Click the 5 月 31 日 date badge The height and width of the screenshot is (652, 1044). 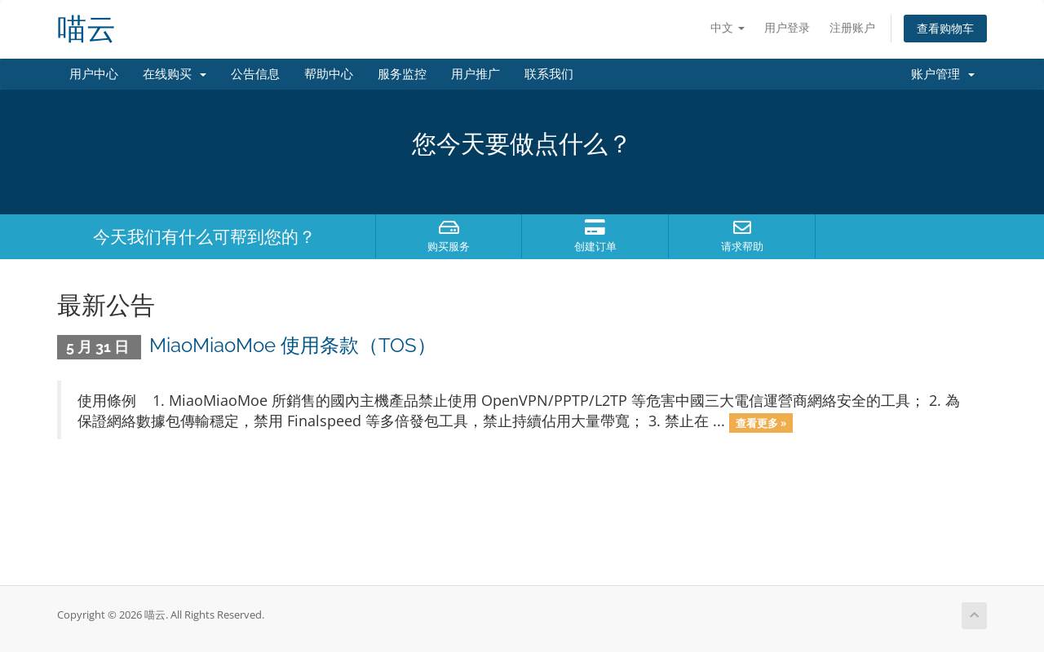pos(99,347)
